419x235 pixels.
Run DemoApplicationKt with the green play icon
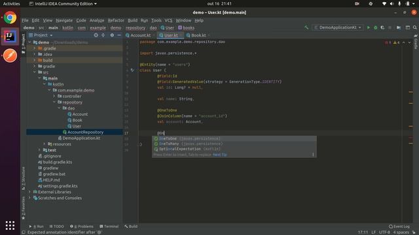pos(369,27)
